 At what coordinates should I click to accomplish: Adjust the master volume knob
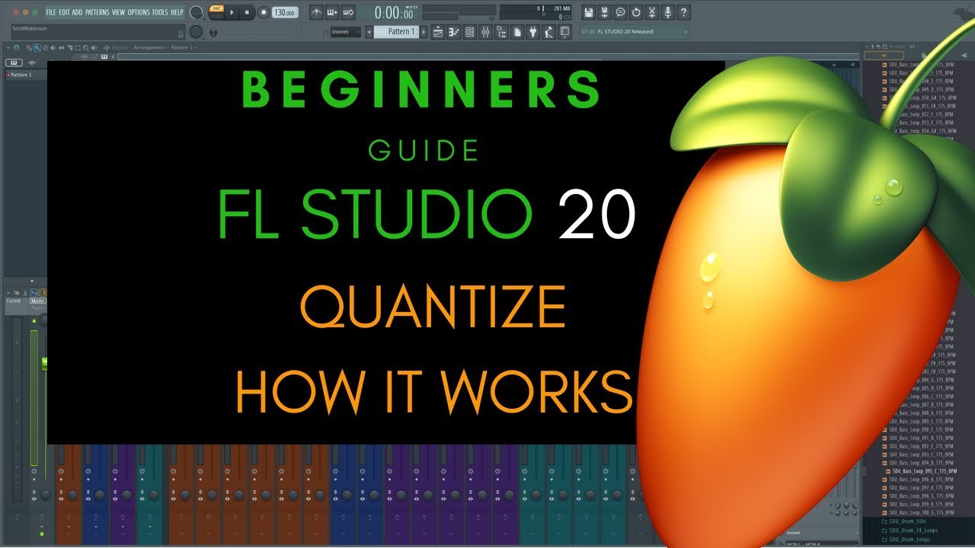click(x=196, y=12)
